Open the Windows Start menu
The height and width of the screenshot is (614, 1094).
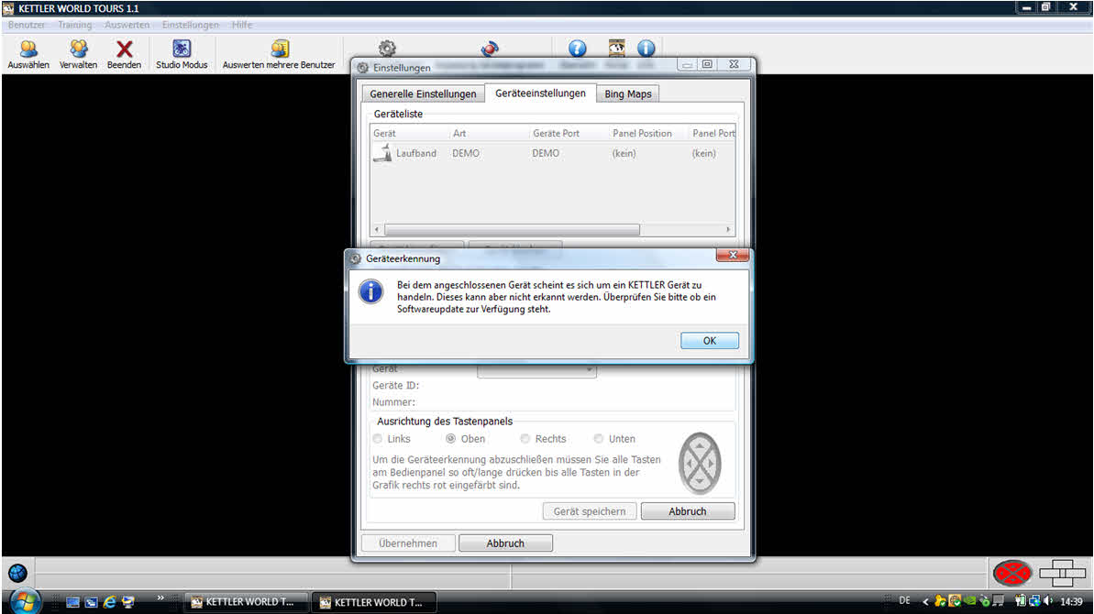[25, 601]
